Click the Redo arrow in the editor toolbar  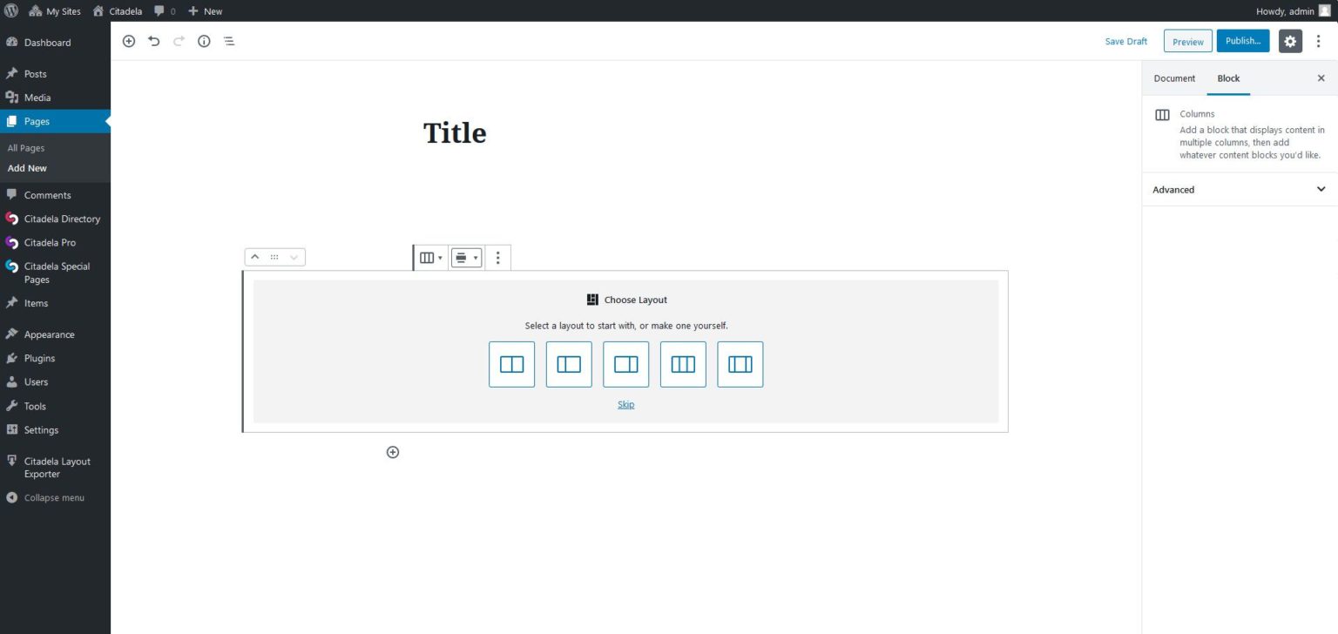(179, 41)
